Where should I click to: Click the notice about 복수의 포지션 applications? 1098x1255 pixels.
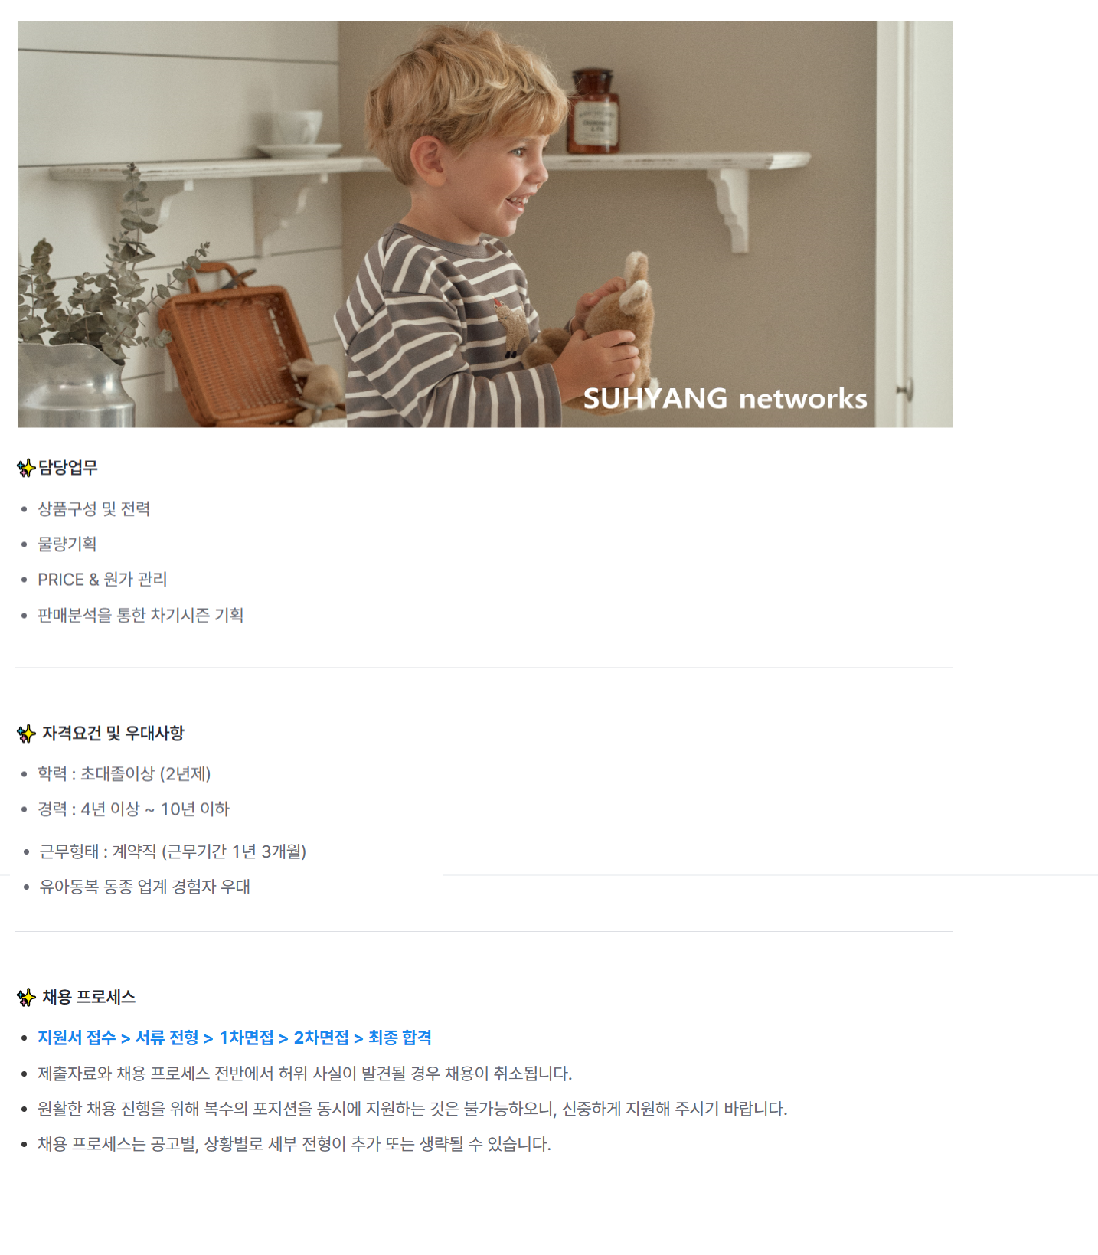(413, 1109)
